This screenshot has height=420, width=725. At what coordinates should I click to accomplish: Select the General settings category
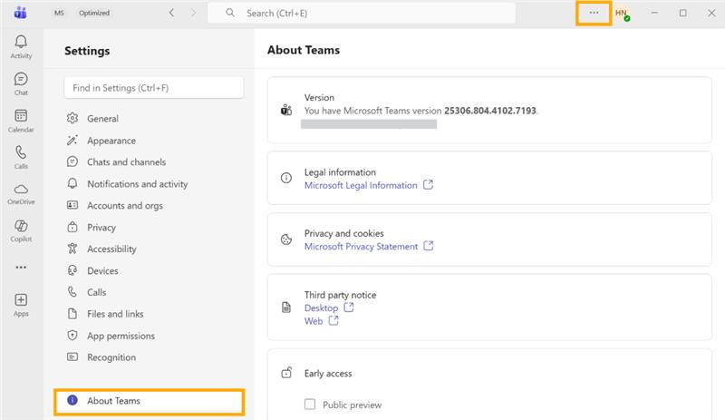[x=102, y=119]
